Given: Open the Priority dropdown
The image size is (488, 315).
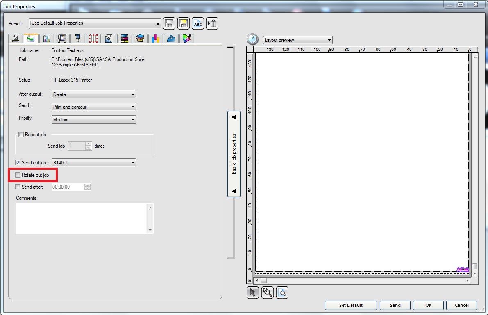Looking at the screenshot, I should pos(94,120).
